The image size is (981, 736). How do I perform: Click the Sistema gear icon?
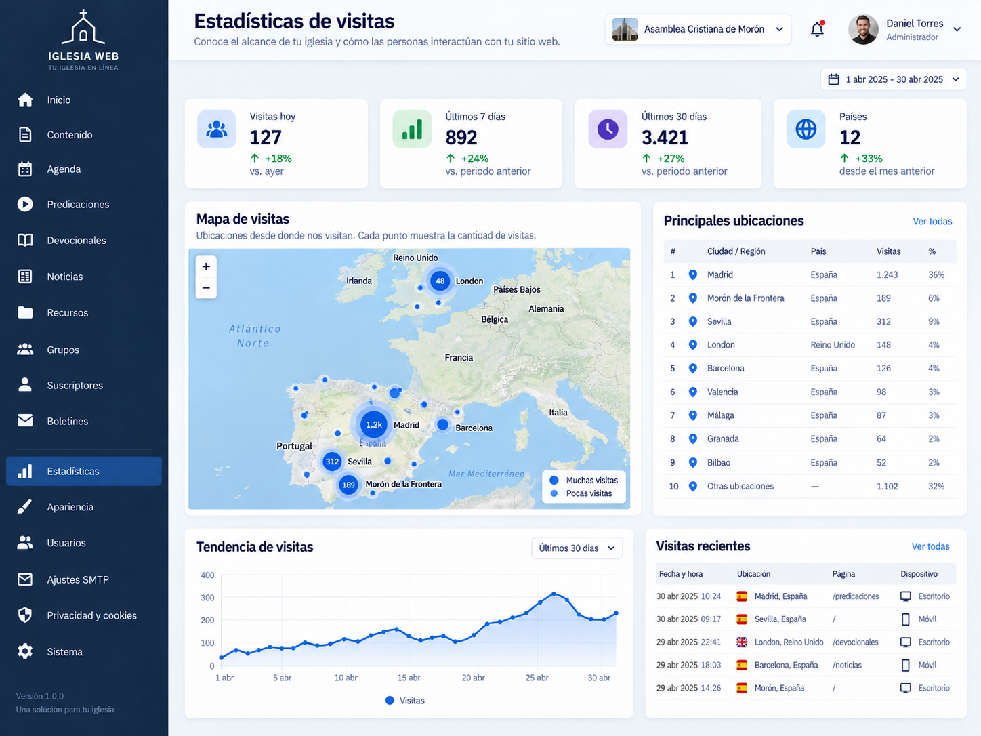pos(25,651)
